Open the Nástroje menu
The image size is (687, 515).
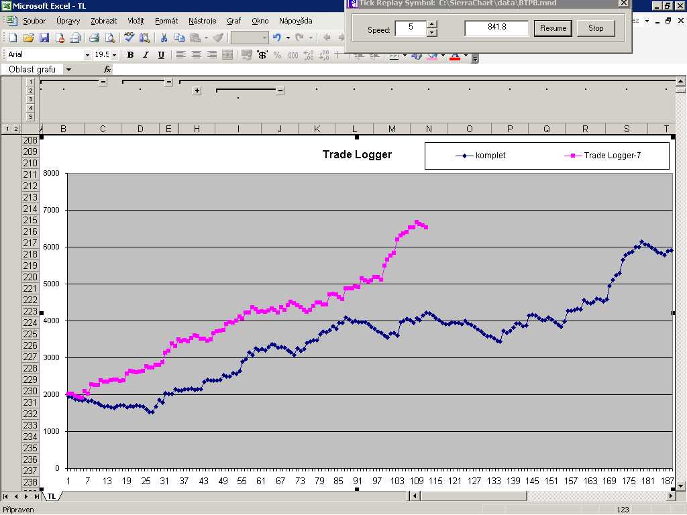(203, 21)
